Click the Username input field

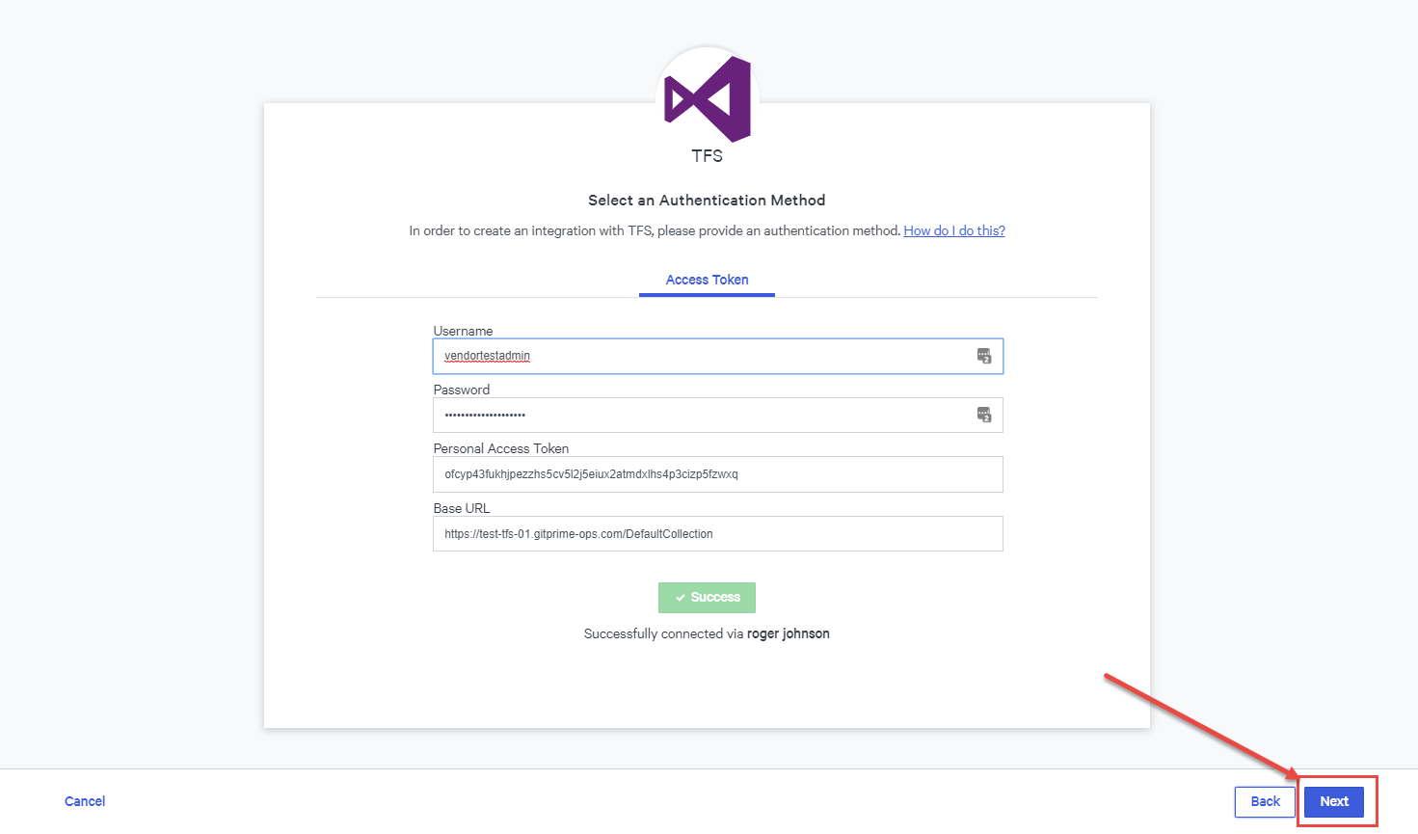click(718, 356)
